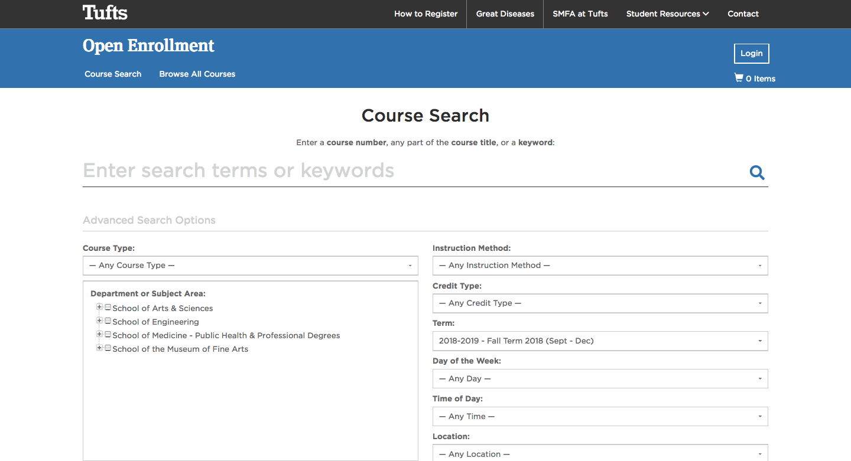851x461 pixels.
Task: Expand School of Engineering tree node
Action: tap(99, 320)
